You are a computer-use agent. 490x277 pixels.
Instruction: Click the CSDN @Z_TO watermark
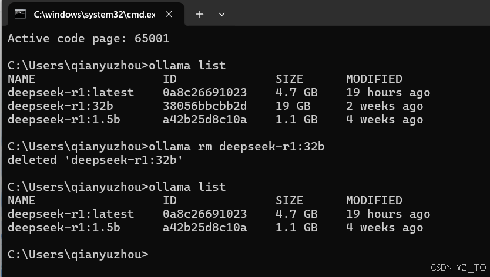click(458, 268)
